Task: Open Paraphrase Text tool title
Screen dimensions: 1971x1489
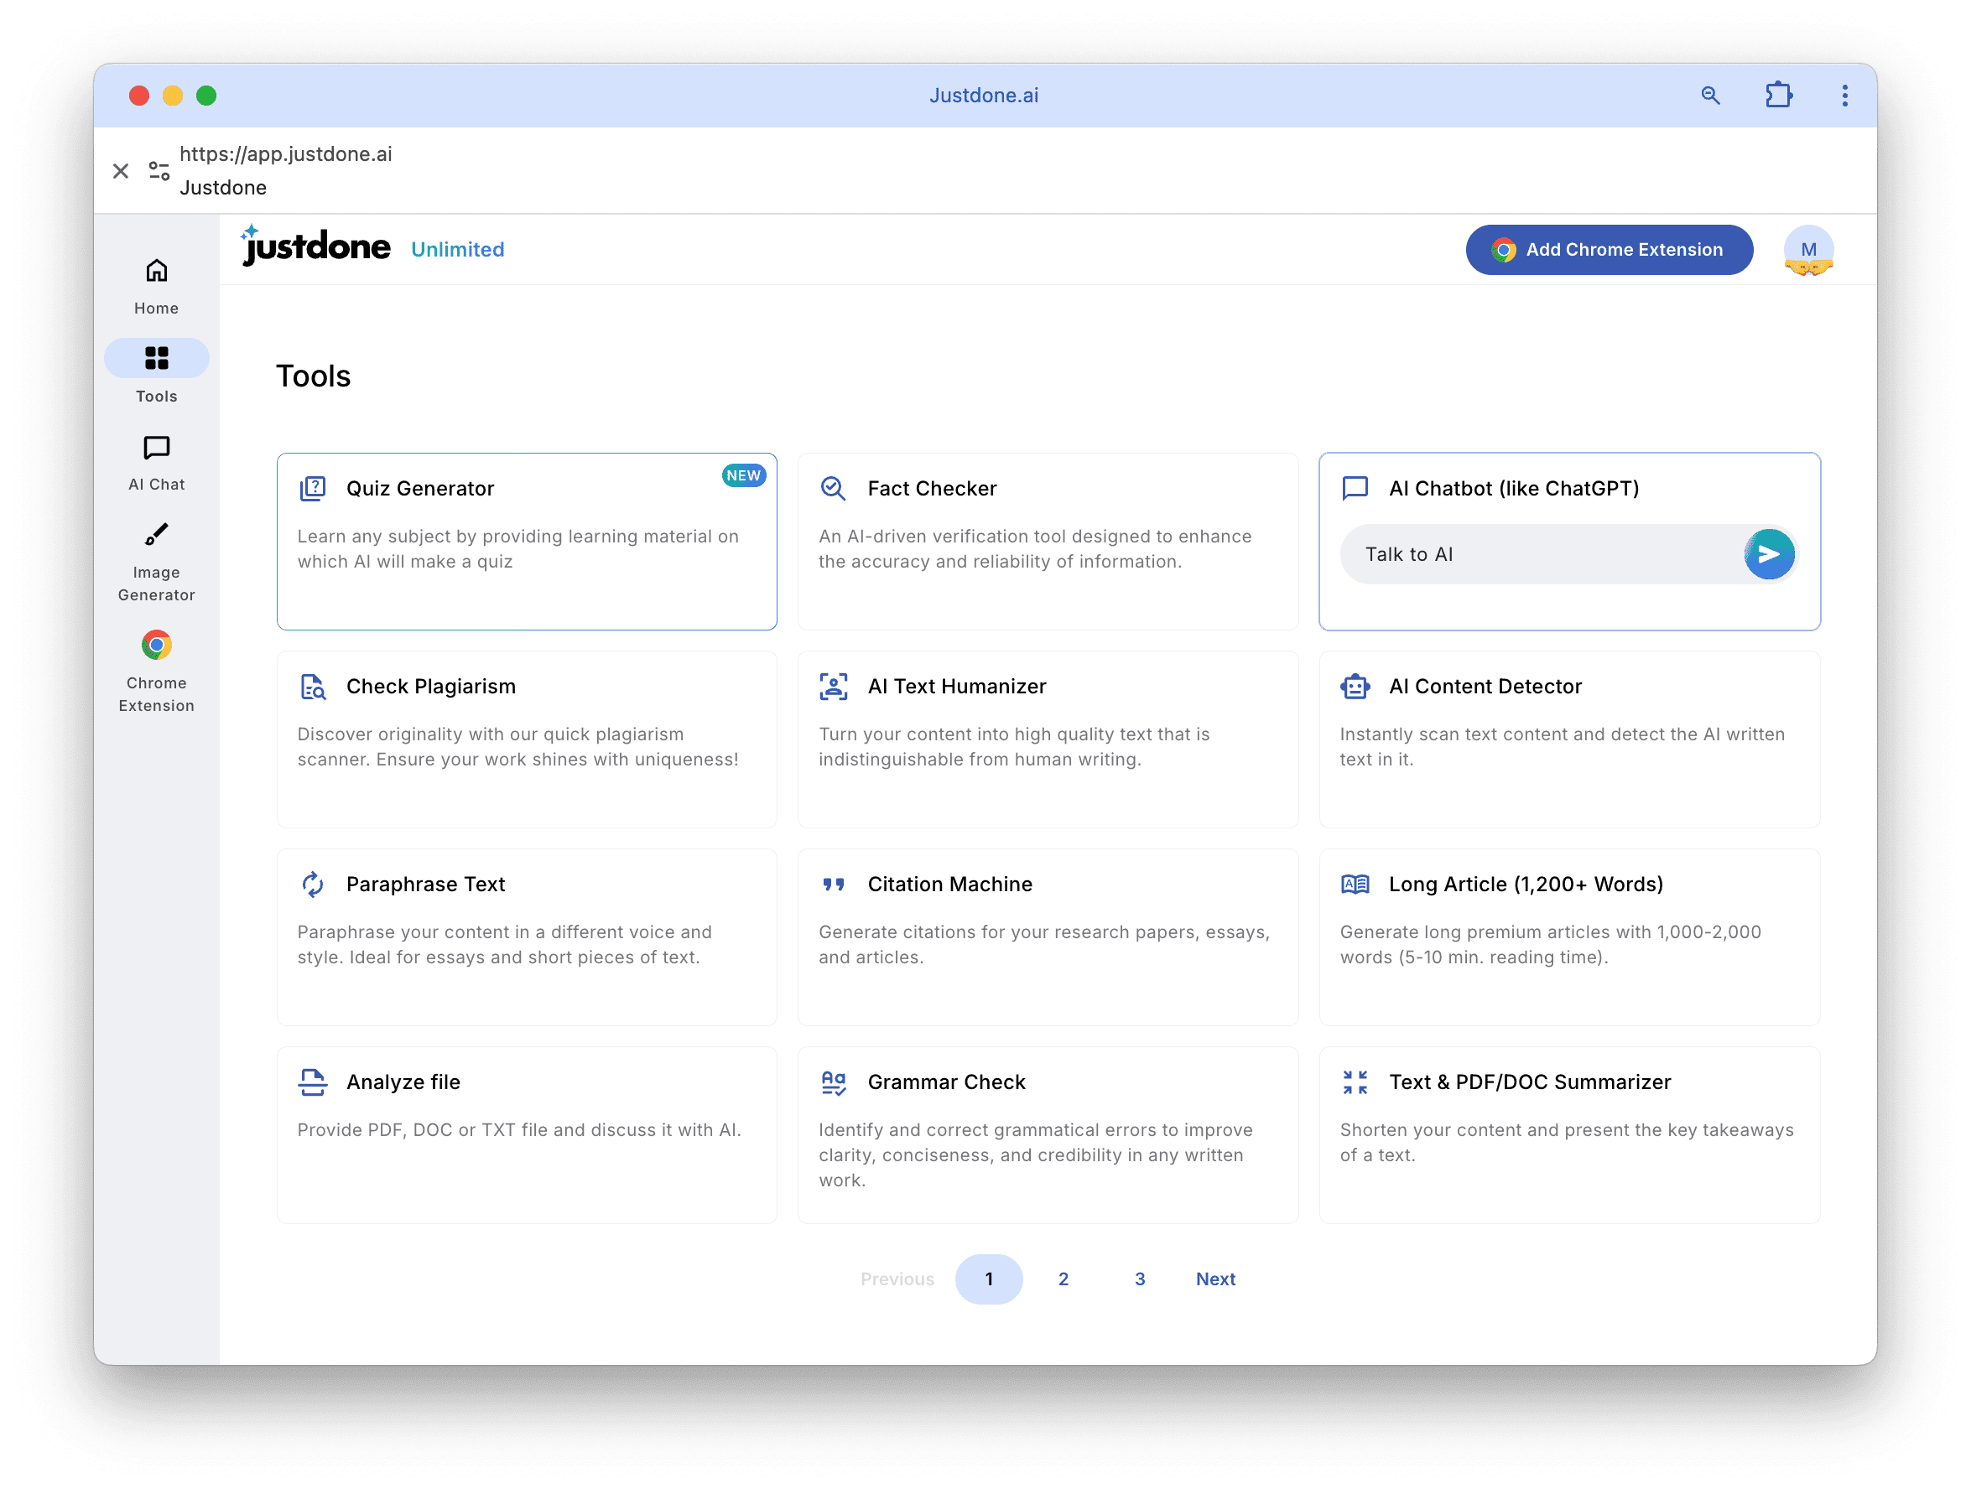Action: coord(426,885)
